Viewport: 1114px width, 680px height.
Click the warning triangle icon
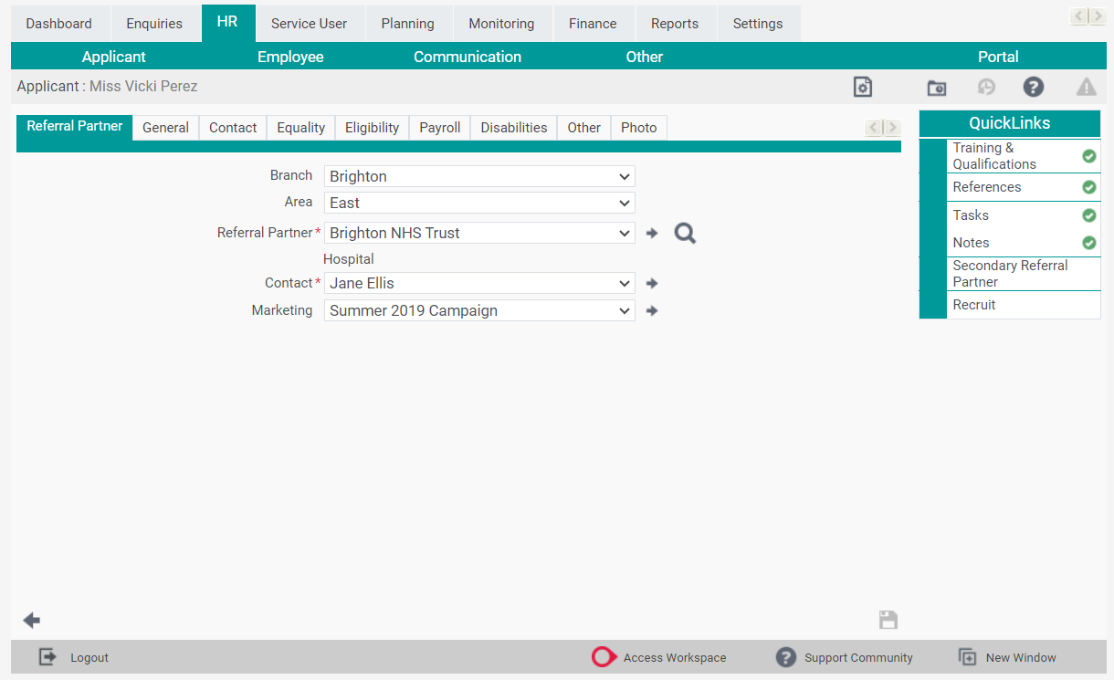pyautogui.click(x=1086, y=87)
